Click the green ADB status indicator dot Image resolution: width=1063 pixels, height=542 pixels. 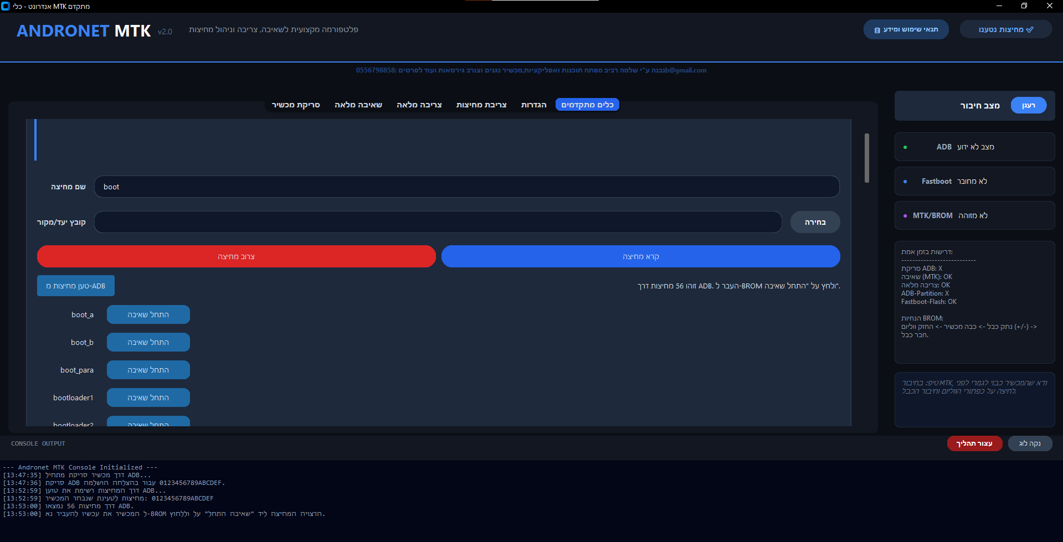(905, 147)
